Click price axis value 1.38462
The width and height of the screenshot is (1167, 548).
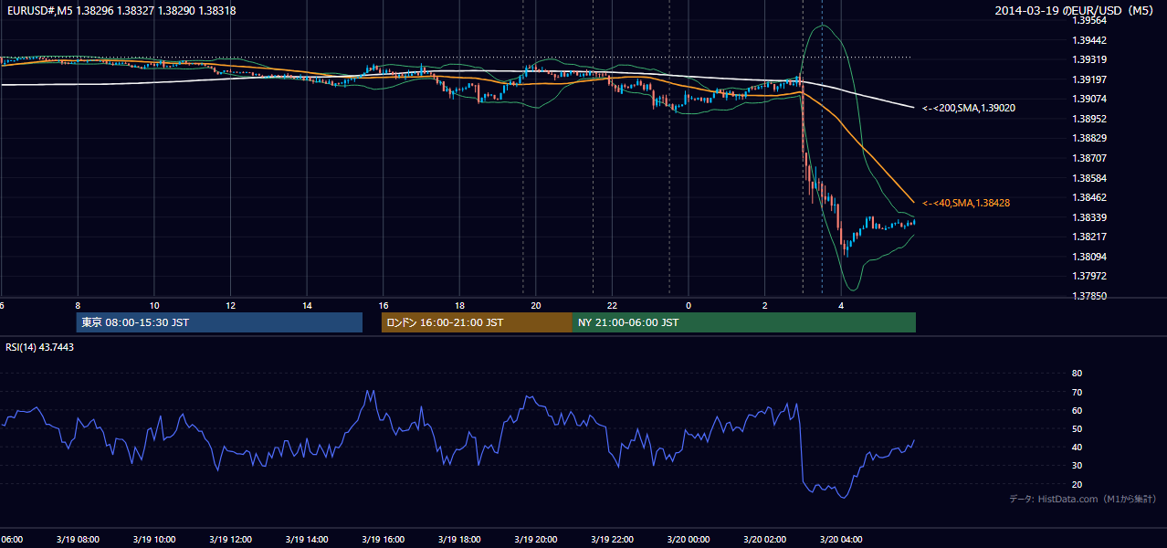tap(1088, 197)
